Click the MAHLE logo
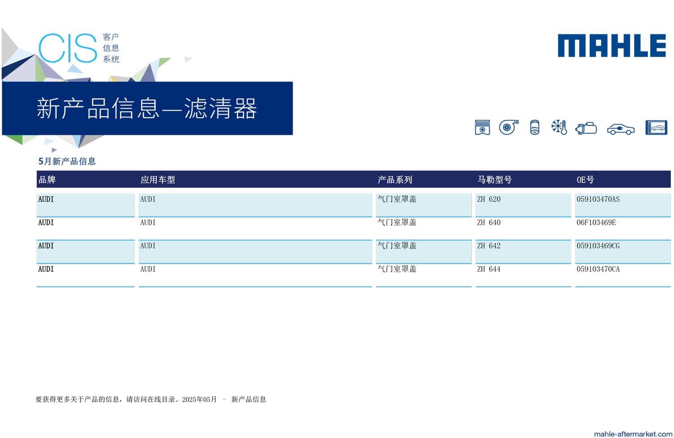 coord(612,45)
